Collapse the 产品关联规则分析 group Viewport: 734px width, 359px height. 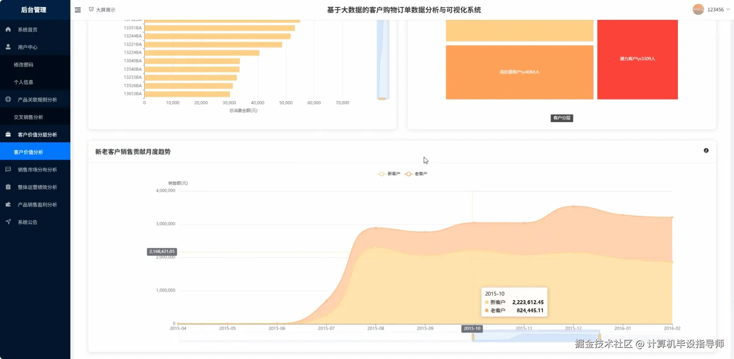point(35,100)
